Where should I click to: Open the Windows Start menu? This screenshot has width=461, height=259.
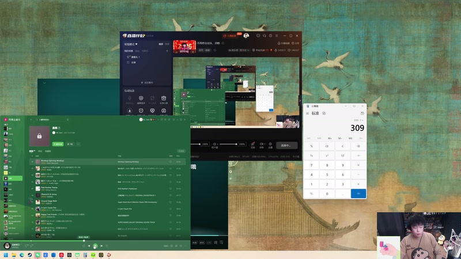coord(6,255)
